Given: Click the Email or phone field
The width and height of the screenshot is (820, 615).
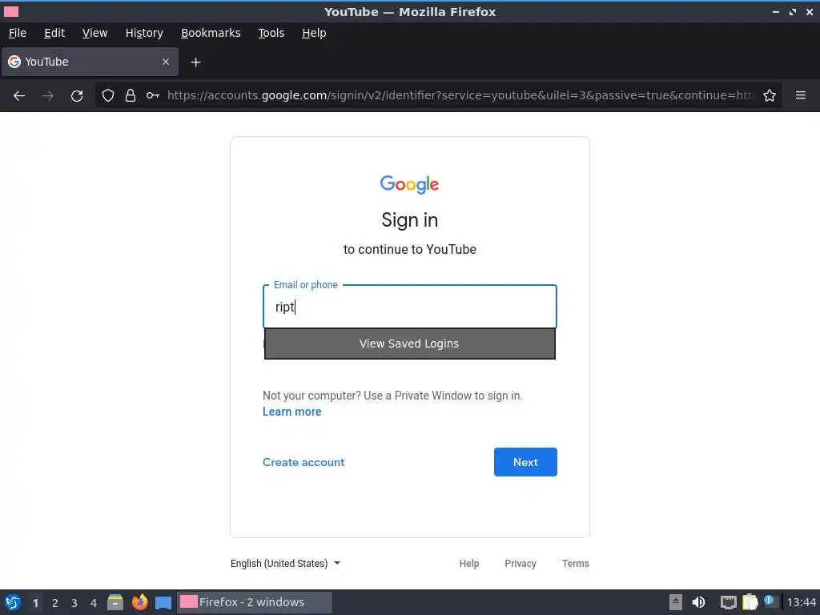Looking at the screenshot, I should [x=410, y=307].
